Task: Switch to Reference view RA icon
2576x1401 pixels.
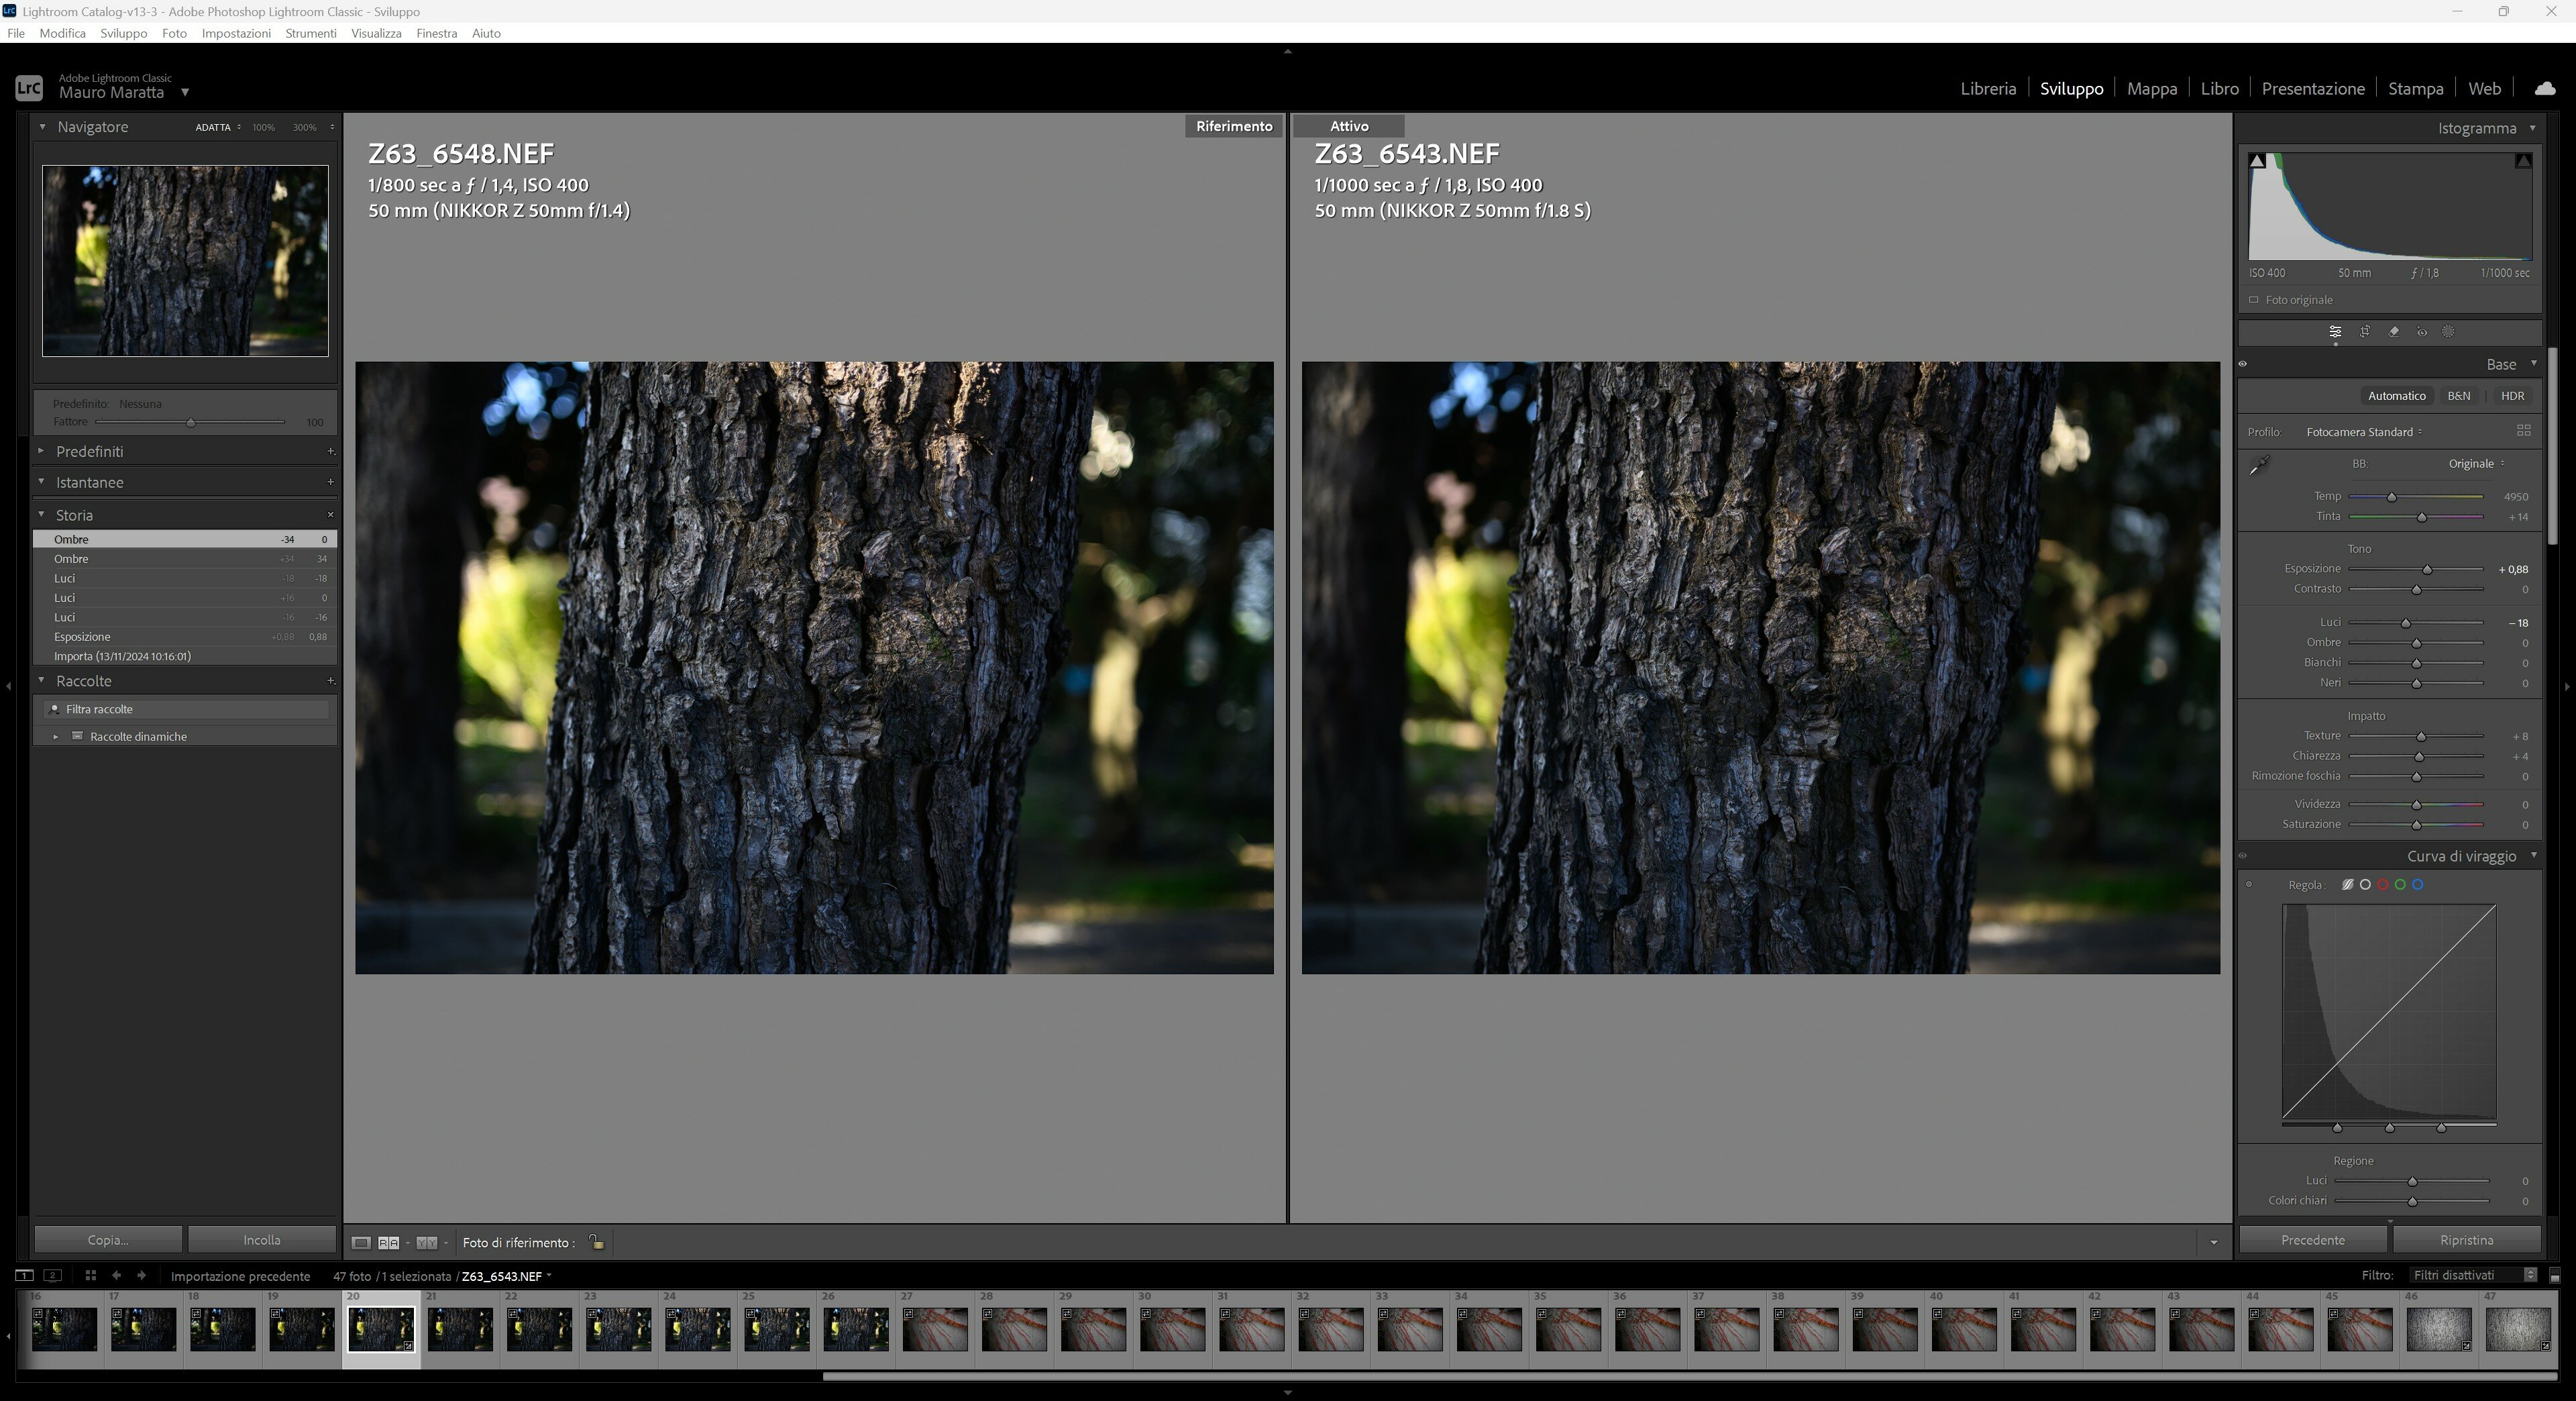Action: [389, 1243]
